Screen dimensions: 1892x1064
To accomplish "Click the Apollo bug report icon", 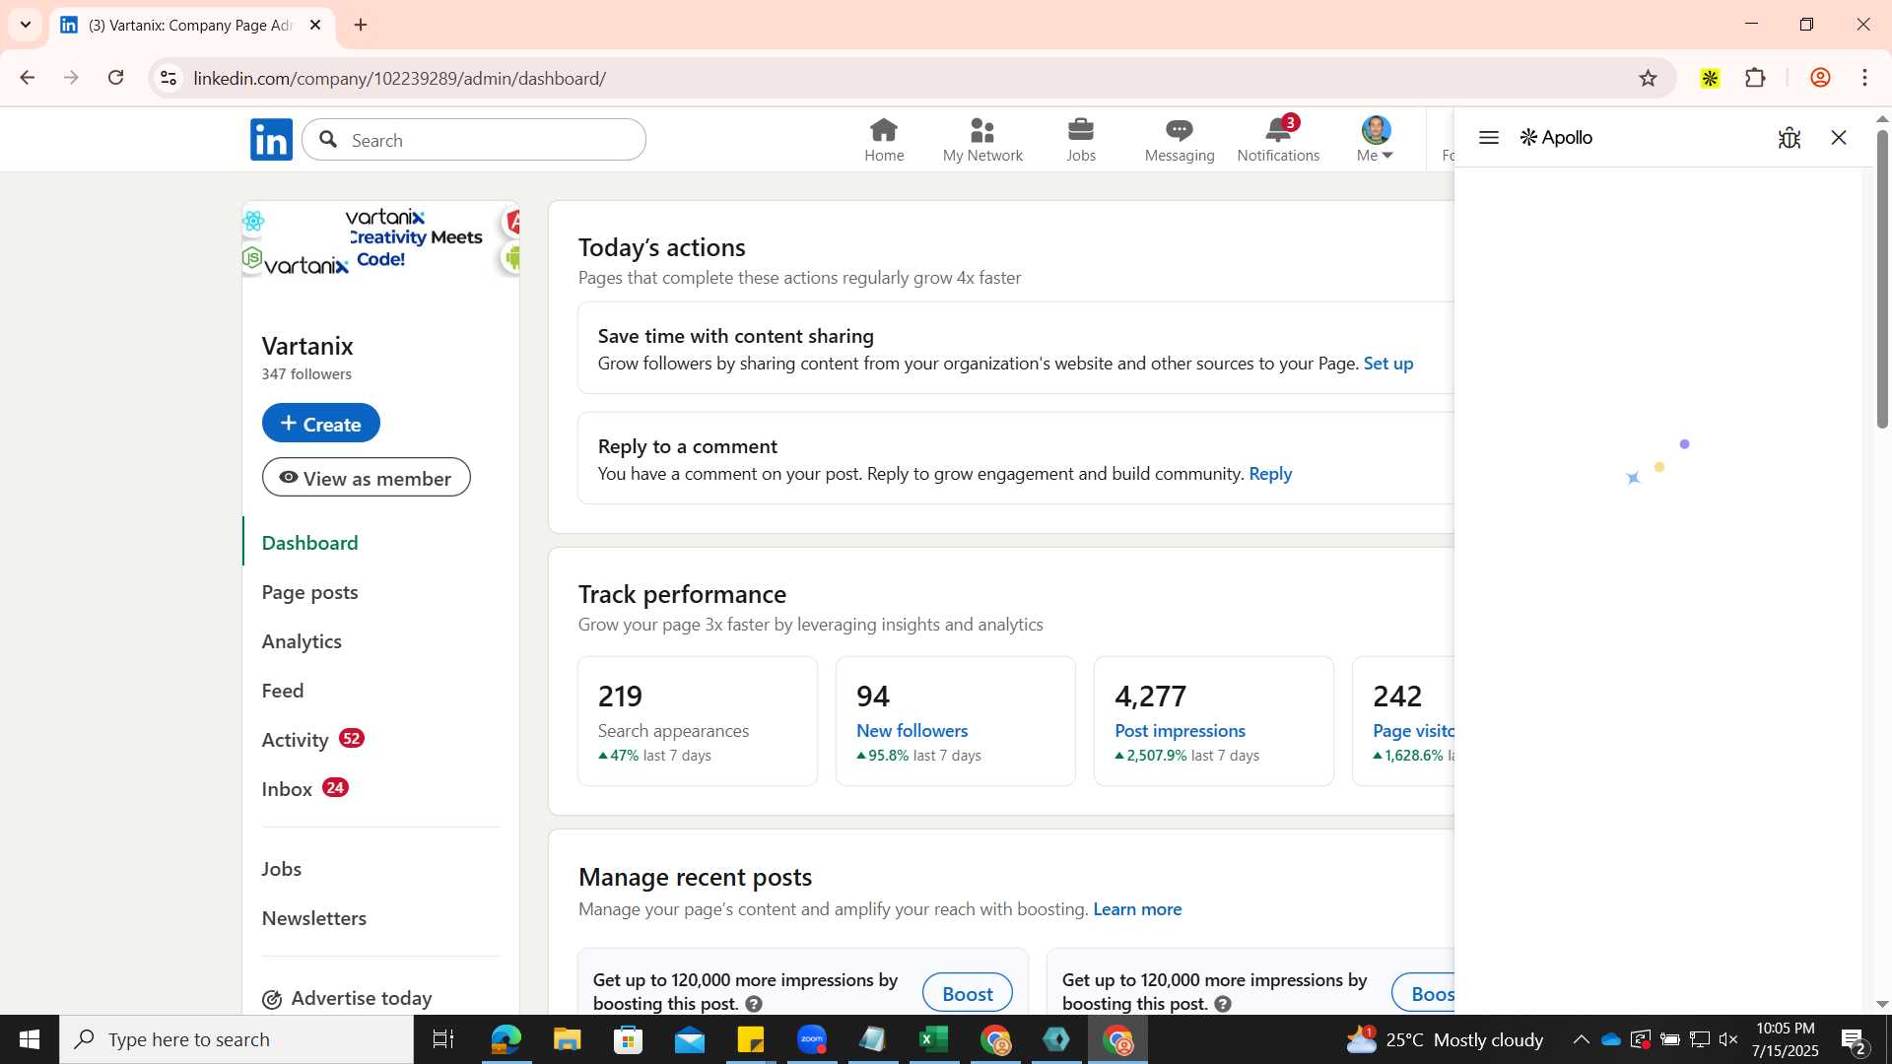I will (x=1790, y=138).
